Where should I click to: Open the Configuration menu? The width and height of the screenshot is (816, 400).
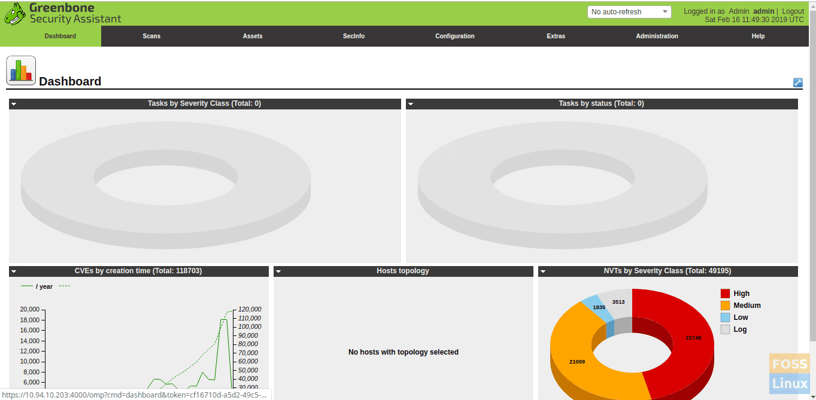point(455,36)
